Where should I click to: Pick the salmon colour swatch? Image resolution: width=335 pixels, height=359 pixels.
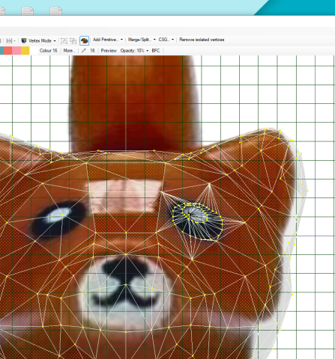pos(7,51)
